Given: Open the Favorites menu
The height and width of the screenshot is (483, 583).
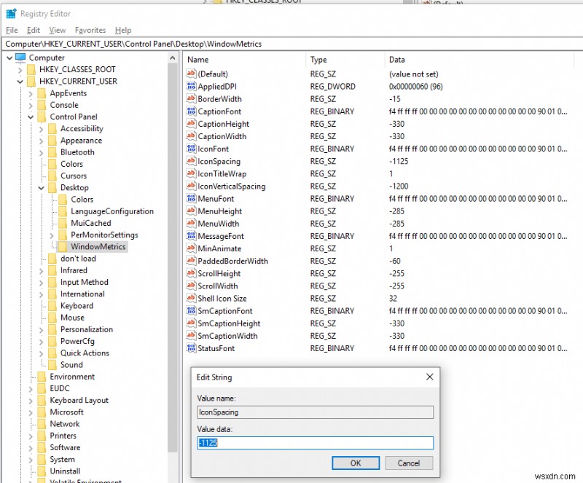Looking at the screenshot, I should pos(90,30).
